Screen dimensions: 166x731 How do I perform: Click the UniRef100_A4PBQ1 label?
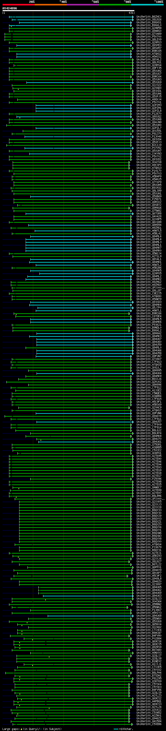149,701
